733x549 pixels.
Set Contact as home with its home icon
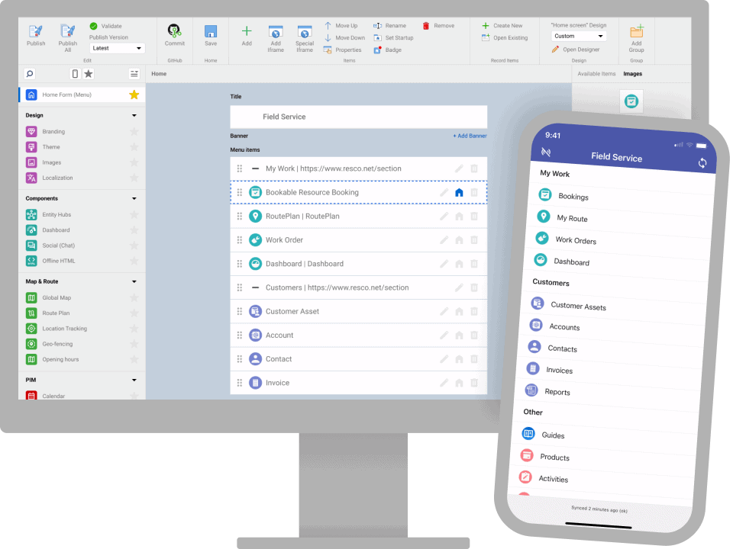click(x=459, y=359)
